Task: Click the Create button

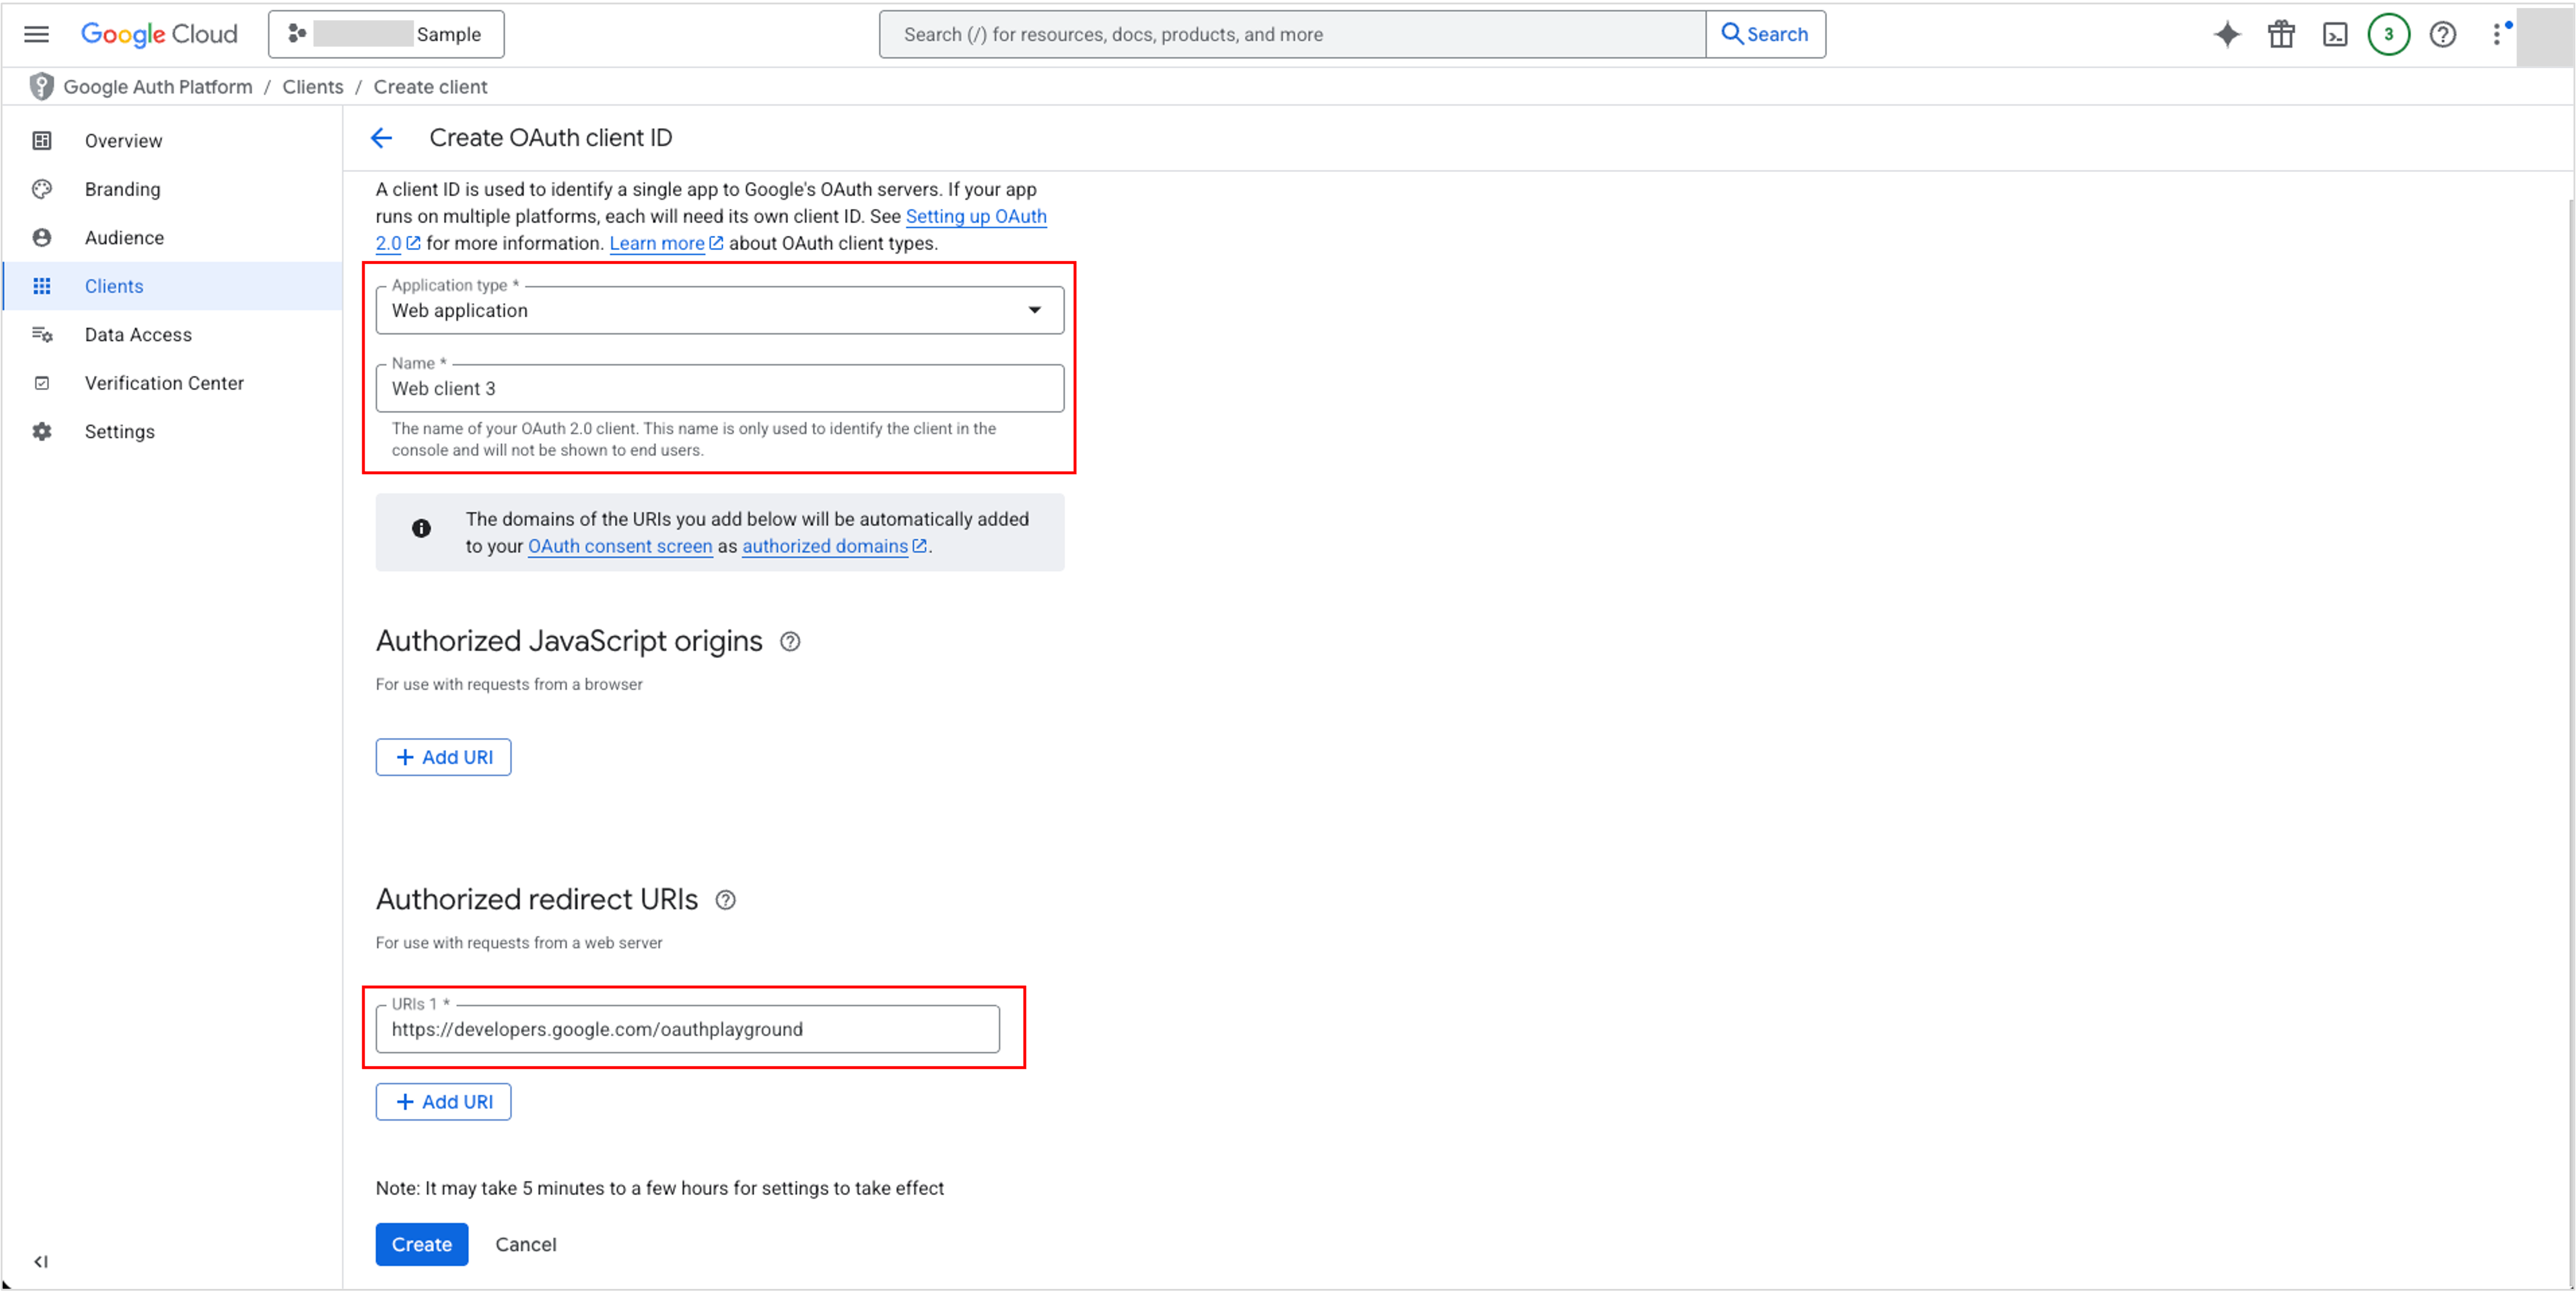Action: [x=421, y=1245]
